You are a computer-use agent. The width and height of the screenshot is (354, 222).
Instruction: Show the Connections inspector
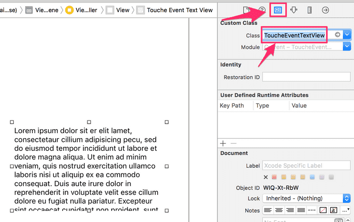[325, 10]
